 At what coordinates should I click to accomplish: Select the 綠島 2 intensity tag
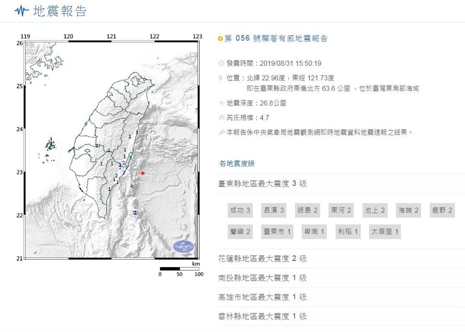pos(307,210)
